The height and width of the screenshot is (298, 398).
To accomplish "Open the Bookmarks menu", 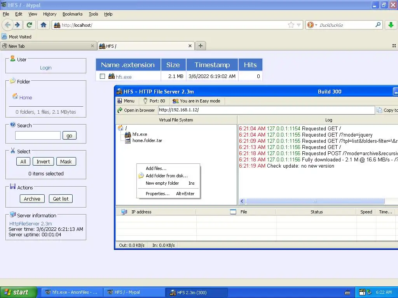I will 72,14.
